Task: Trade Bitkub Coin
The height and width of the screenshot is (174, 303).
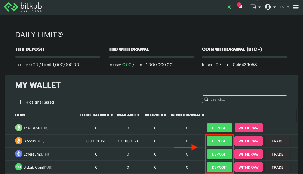Action: click(278, 167)
